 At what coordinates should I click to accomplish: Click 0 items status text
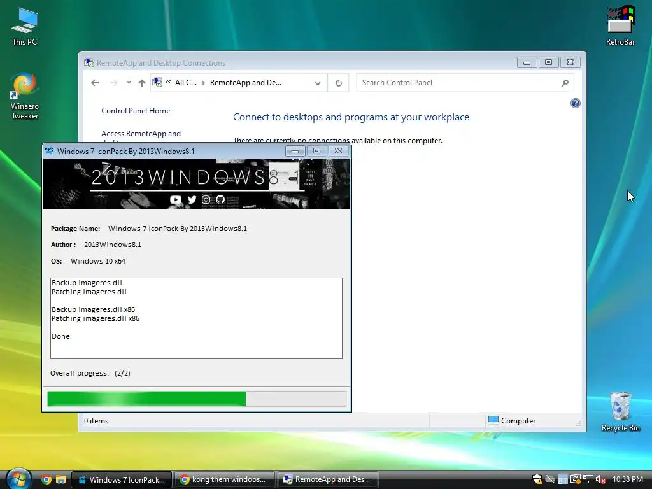[96, 421]
